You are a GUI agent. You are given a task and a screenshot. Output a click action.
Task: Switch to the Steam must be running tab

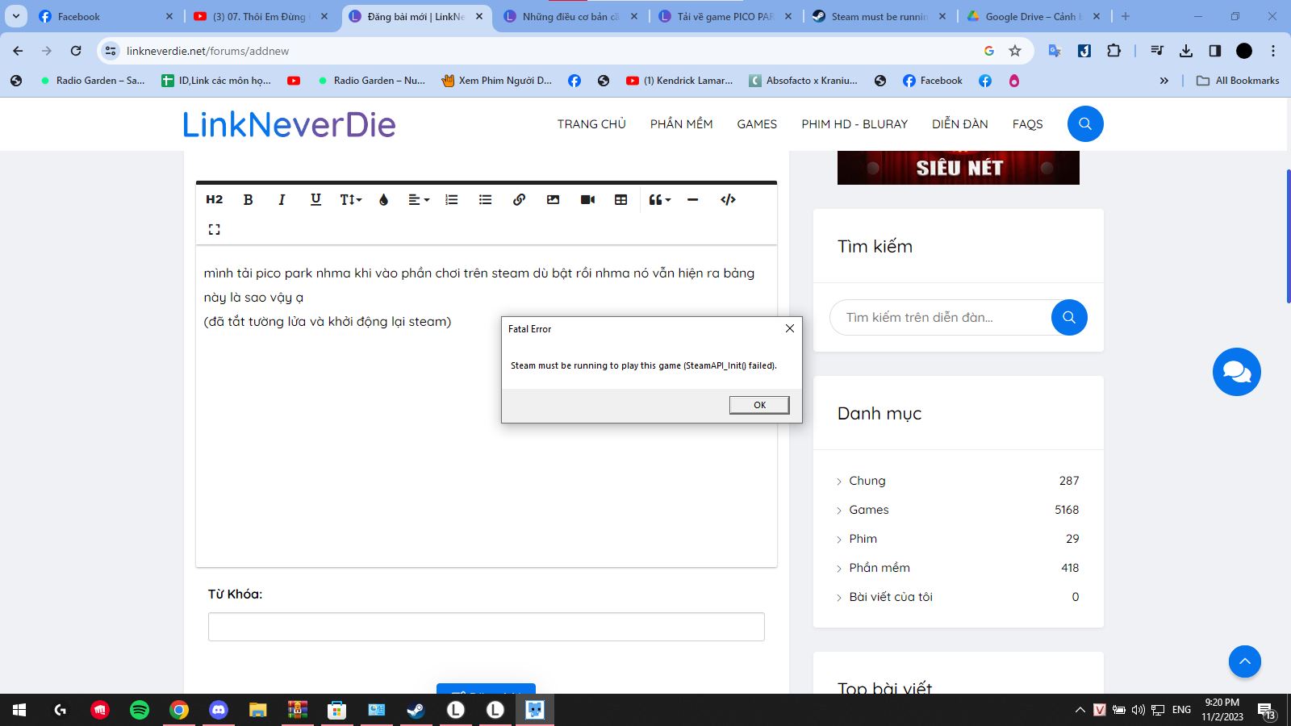click(x=879, y=16)
